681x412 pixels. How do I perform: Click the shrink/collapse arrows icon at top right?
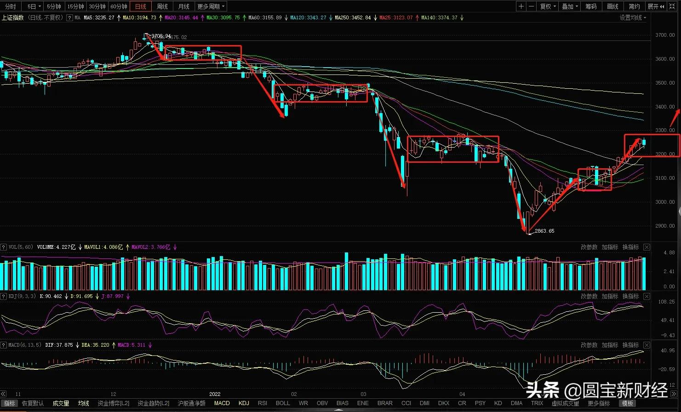point(672,6)
